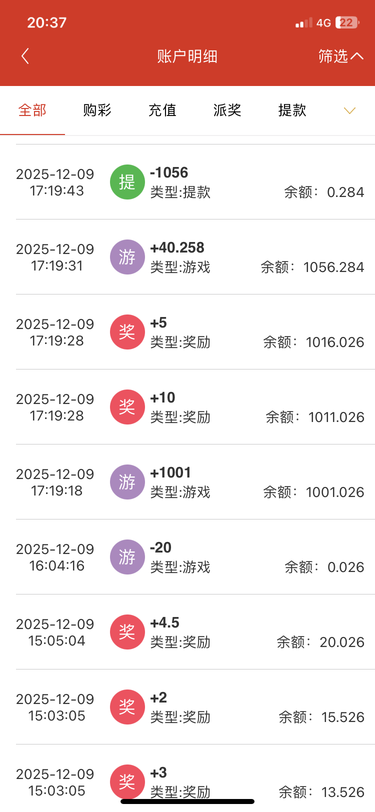This screenshot has height=812, width=375.
Task: Switch to the 全部 tab
Action: 32,110
